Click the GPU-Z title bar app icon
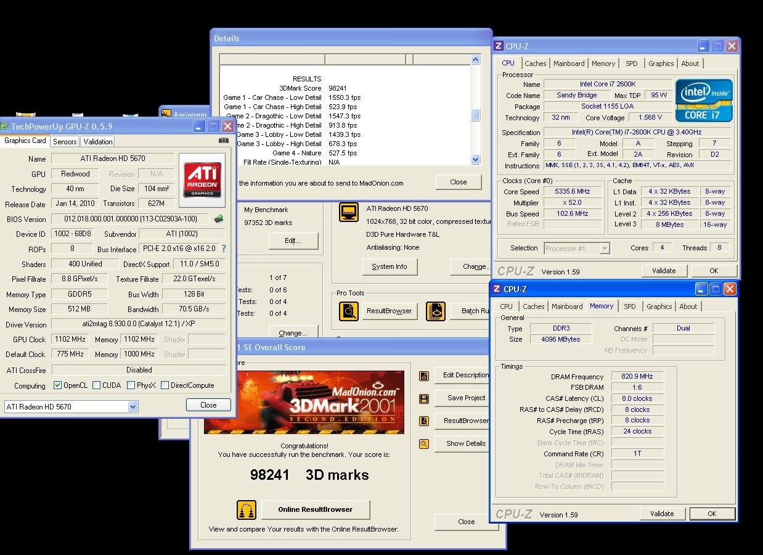 [x=4, y=126]
